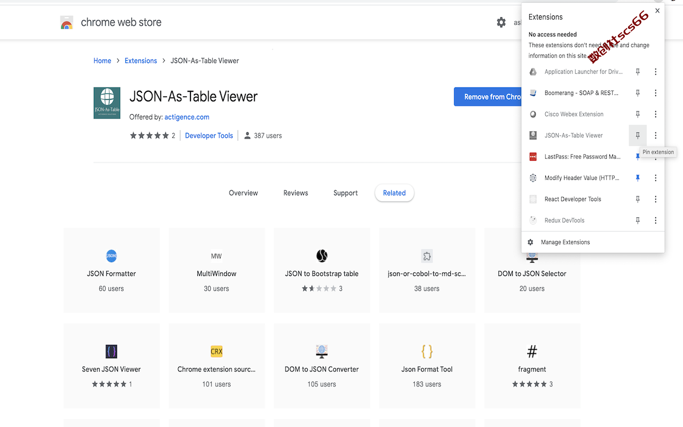The image size is (683, 427).
Task: Click Application Launcher for Drive icon
Action: [533, 72]
